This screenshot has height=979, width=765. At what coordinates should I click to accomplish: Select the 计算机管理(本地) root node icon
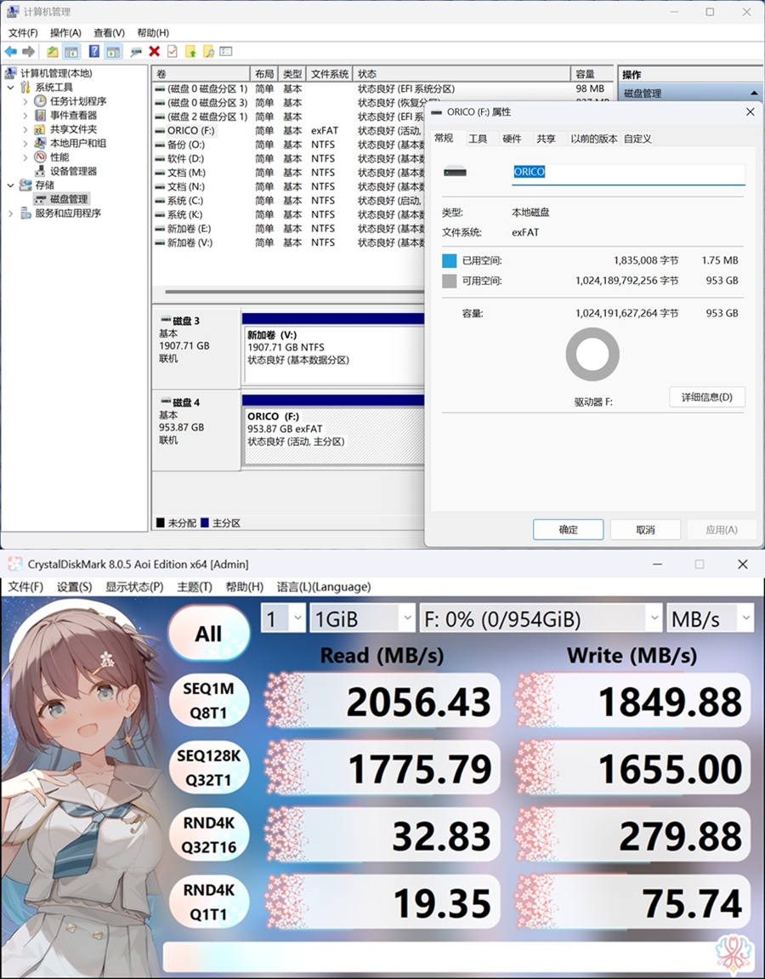pyautogui.click(x=11, y=74)
